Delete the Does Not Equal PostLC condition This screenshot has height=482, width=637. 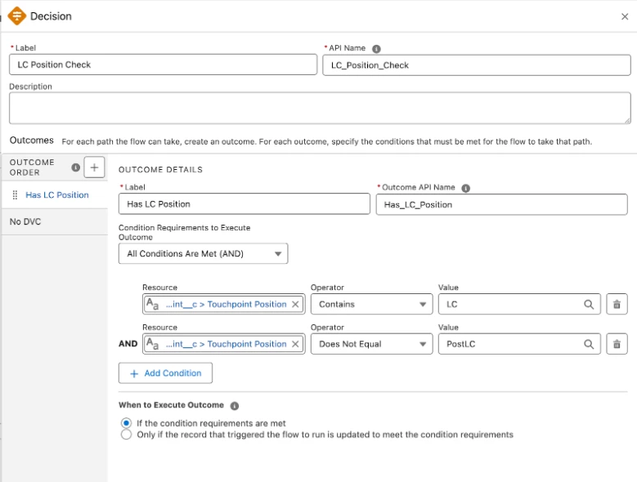click(617, 344)
